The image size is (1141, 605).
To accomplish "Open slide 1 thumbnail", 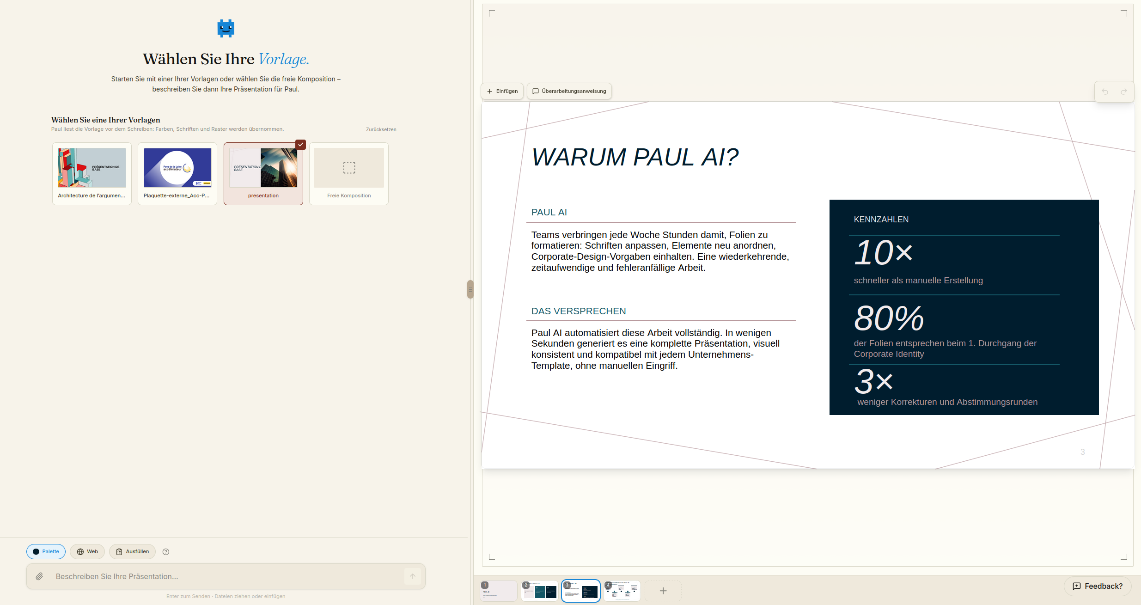I will (x=499, y=591).
